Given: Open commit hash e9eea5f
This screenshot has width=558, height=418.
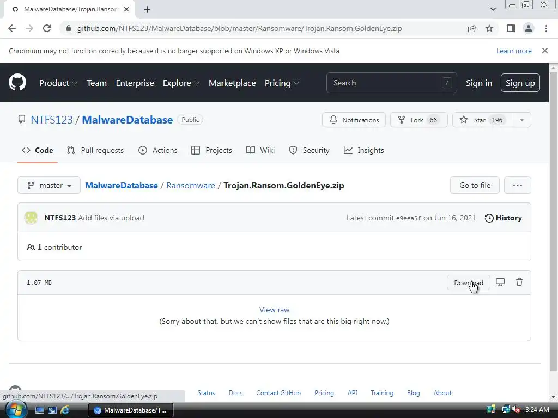Looking at the screenshot, I should 409,218.
